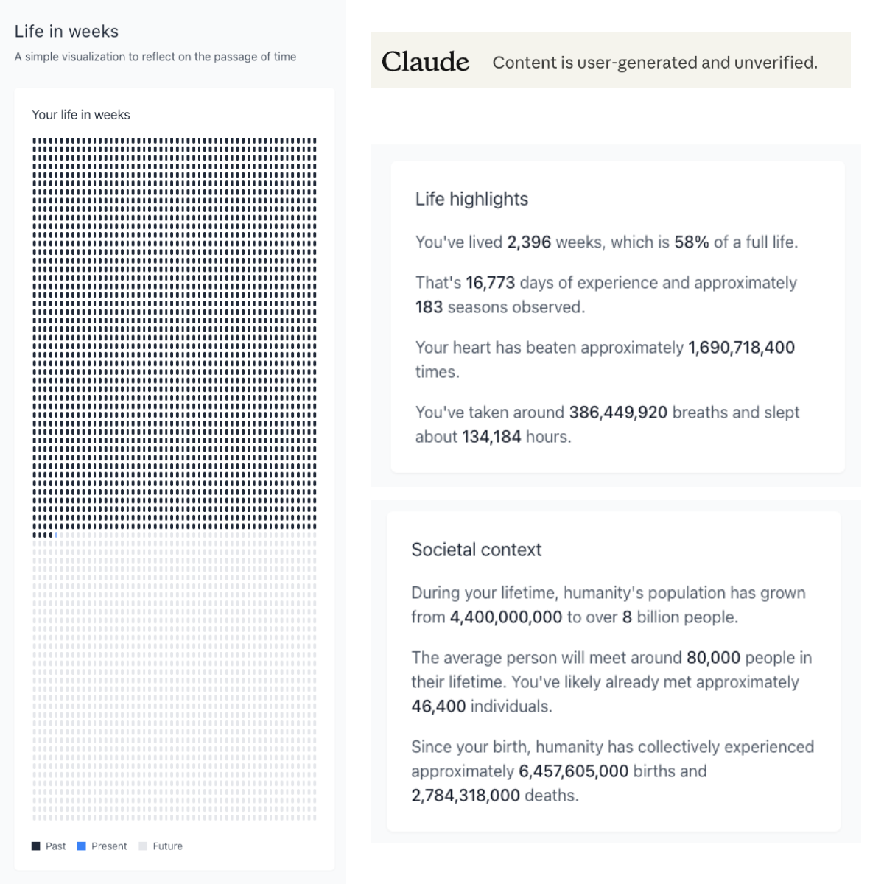Click the "Life in weeks" page title
884x884 pixels.
[x=66, y=32]
